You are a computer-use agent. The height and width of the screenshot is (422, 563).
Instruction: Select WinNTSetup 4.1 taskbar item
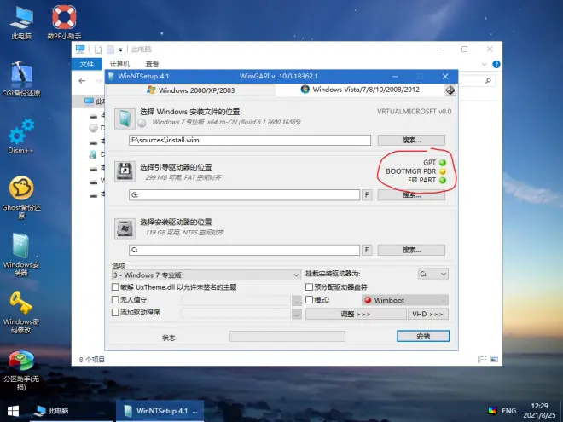coord(160,411)
